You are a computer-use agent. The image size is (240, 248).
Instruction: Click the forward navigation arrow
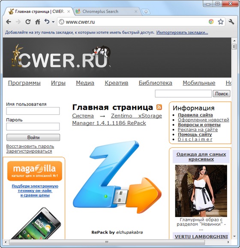tap(18, 22)
